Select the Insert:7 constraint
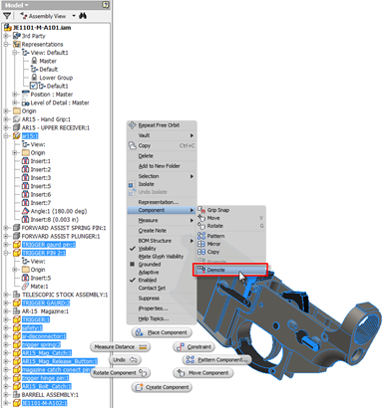The image size is (386, 408). [x=41, y=203]
